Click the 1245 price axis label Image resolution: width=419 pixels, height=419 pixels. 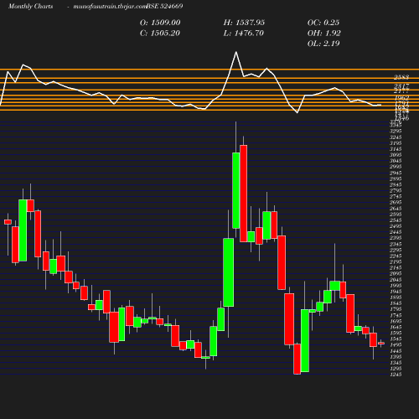[x=396, y=375]
